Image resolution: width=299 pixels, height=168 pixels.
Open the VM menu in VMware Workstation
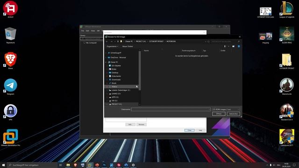coord(98,31)
